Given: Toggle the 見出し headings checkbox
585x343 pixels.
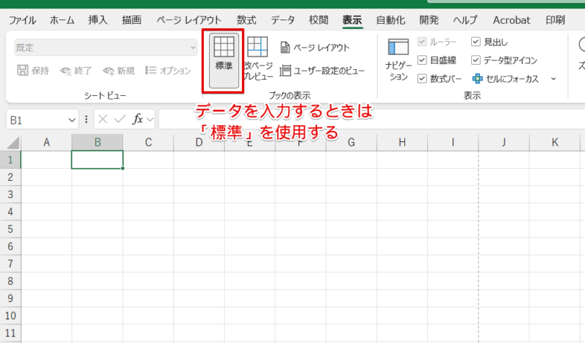Looking at the screenshot, I should click(475, 42).
